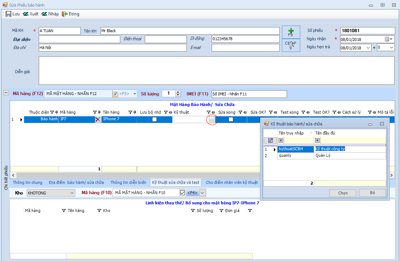Toggle the pin on Lưu bộ nhớ column

(170, 112)
